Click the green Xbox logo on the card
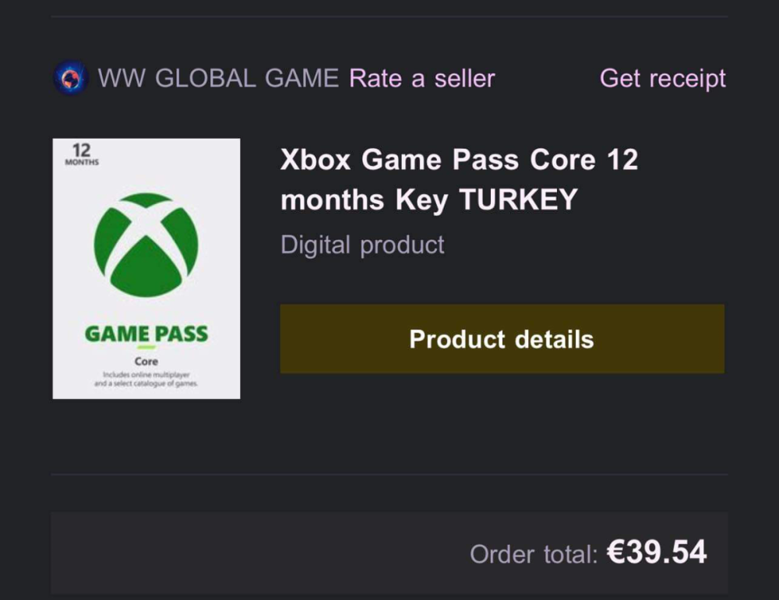Viewport: 779px width, 600px height. tap(146, 244)
